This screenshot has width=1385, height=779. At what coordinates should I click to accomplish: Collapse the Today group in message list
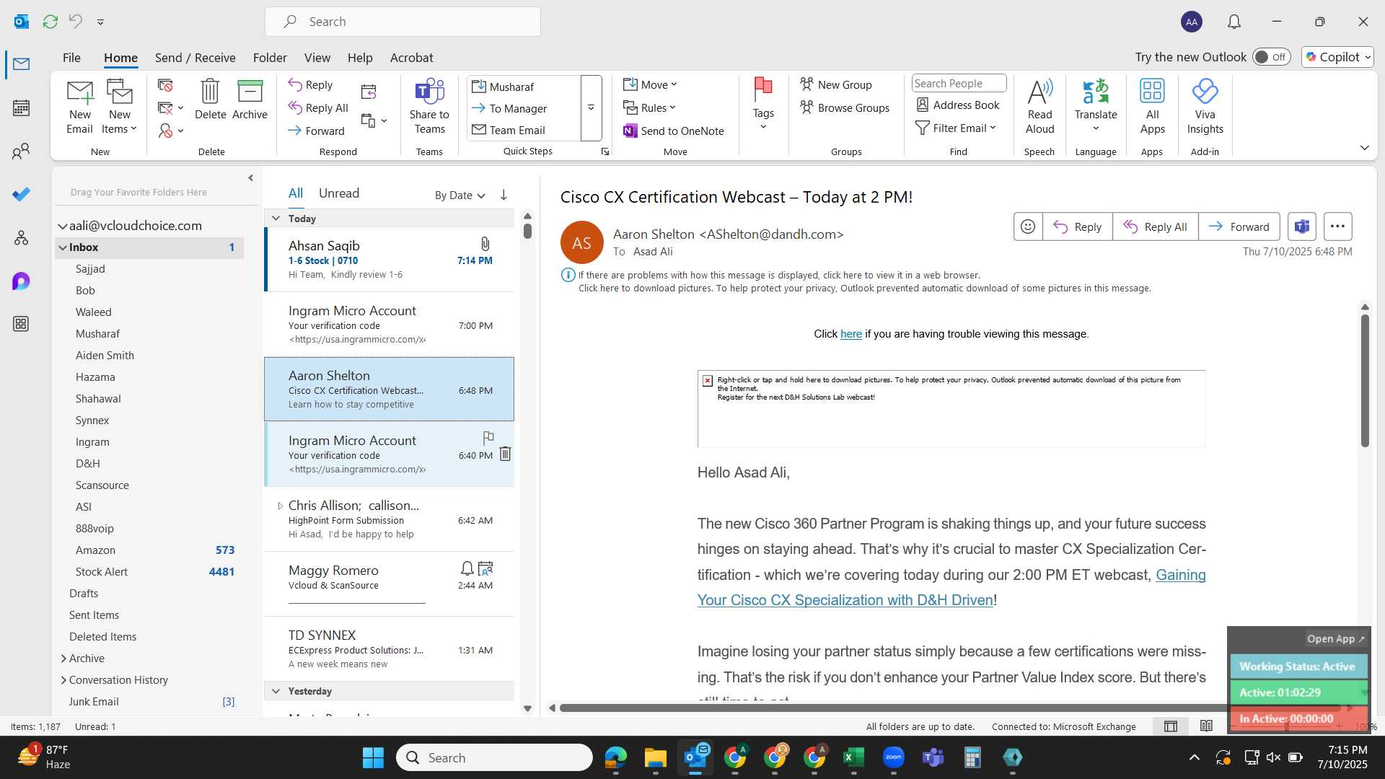point(276,218)
